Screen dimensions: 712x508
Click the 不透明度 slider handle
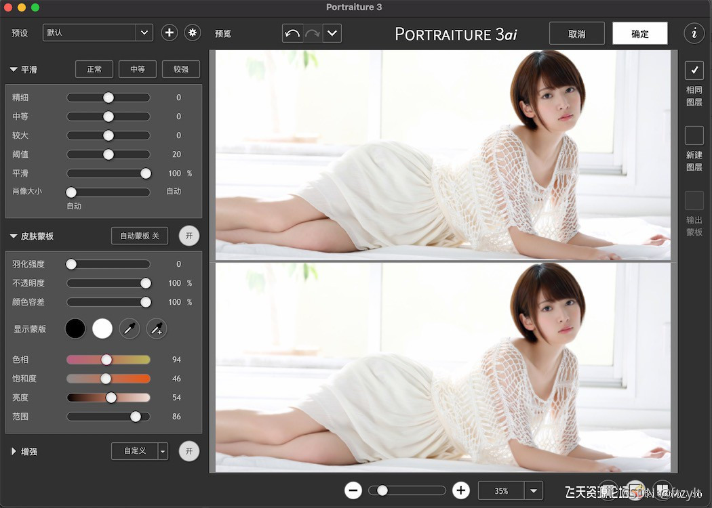(x=146, y=283)
